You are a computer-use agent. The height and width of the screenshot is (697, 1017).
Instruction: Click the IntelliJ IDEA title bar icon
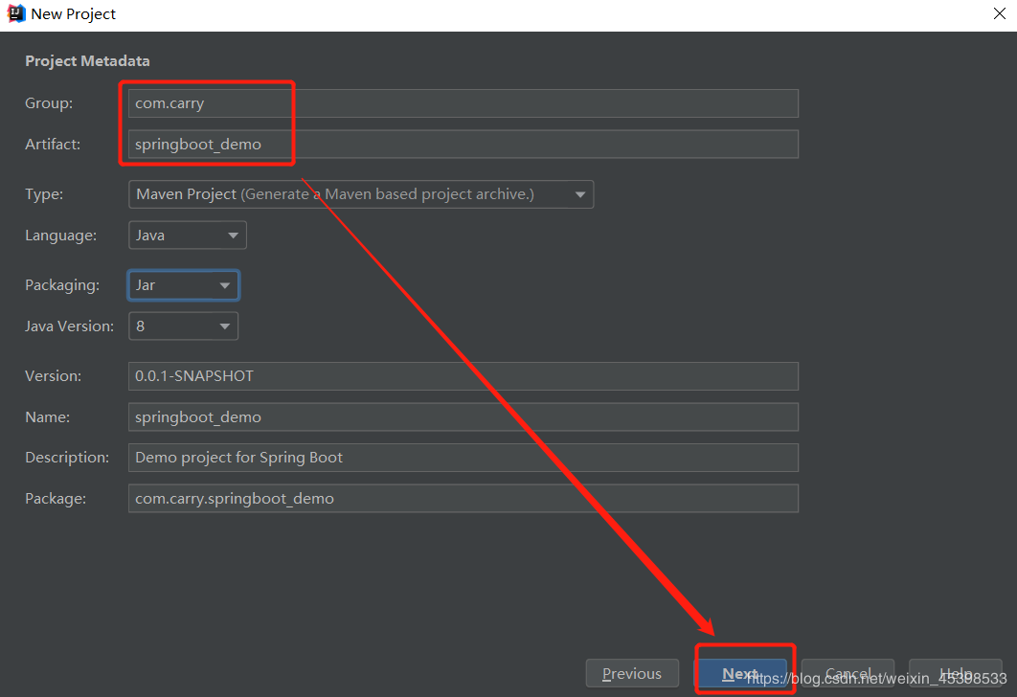(x=15, y=13)
